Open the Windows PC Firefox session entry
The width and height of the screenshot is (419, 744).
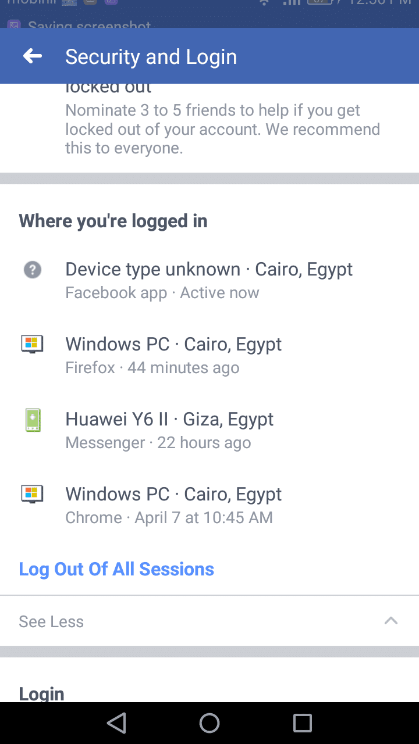[x=173, y=355]
